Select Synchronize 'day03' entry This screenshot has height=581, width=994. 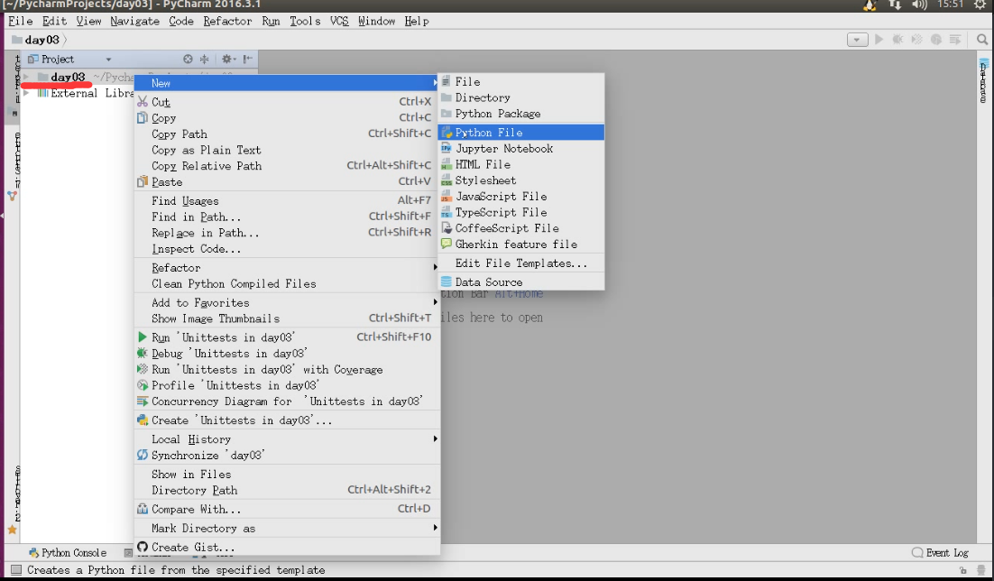287,455
